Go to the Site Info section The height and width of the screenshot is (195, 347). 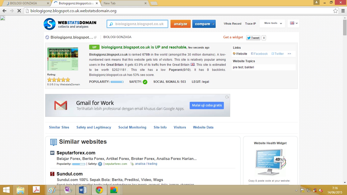tap(160, 127)
